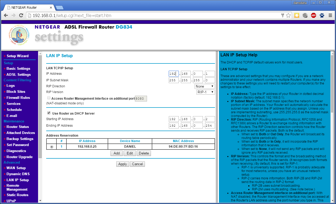Click Starting IP Address last octet
The width and height of the screenshot is (336, 204).
(x=210, y=119)
